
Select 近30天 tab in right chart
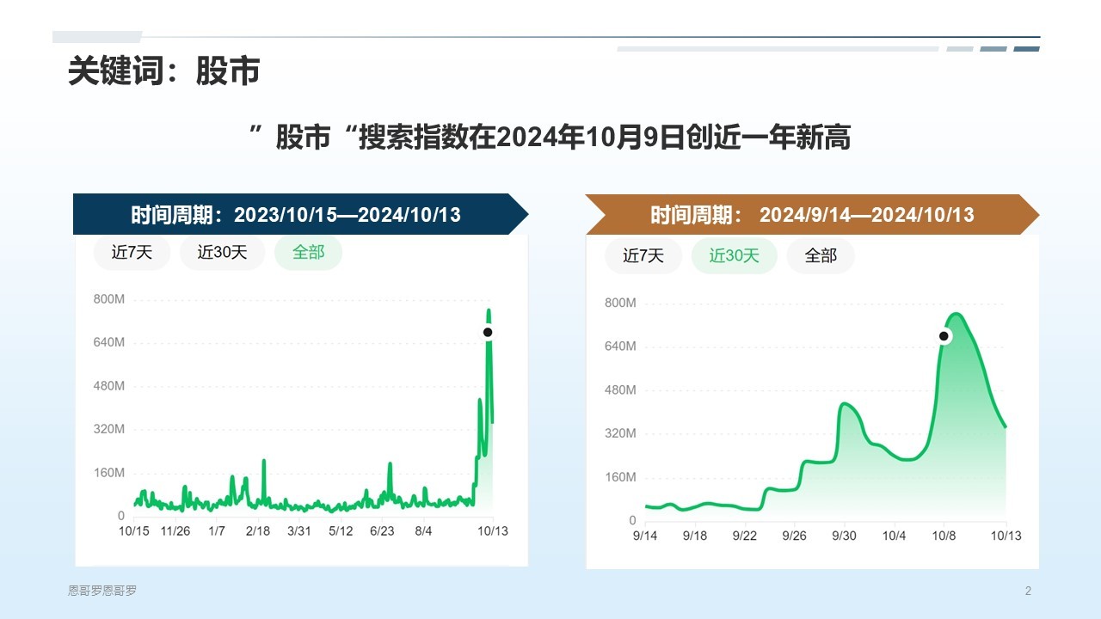734,256
